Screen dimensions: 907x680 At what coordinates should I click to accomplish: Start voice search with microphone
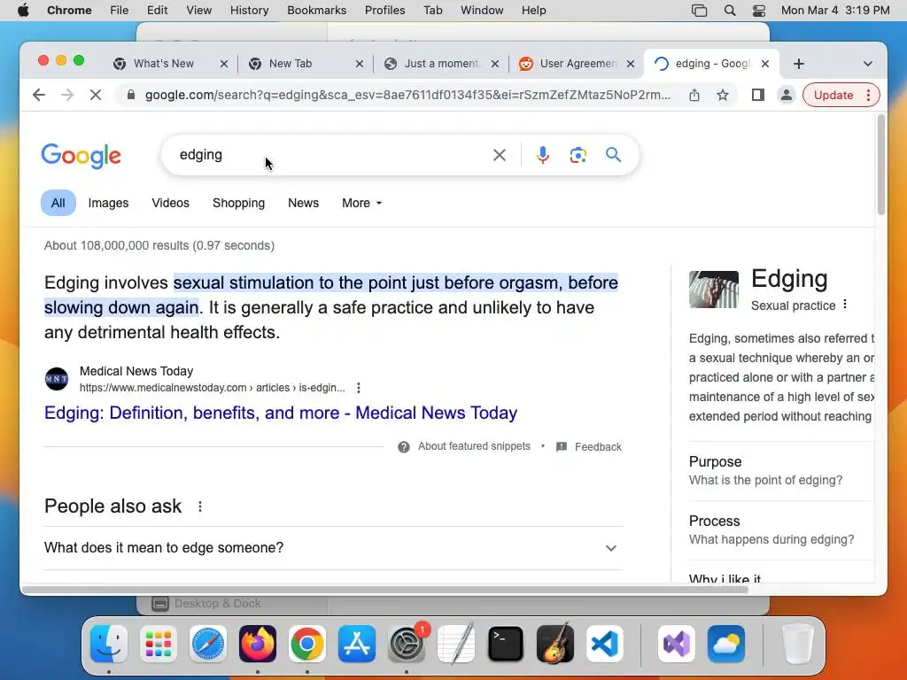tap(543, 155)
